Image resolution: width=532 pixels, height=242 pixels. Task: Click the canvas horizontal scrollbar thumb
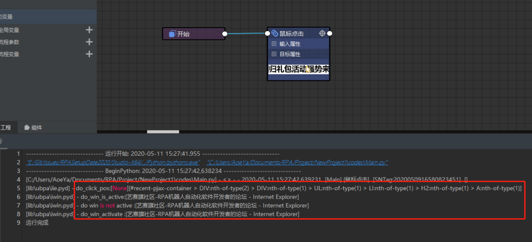pyautogui.click(x=163, y=132)
